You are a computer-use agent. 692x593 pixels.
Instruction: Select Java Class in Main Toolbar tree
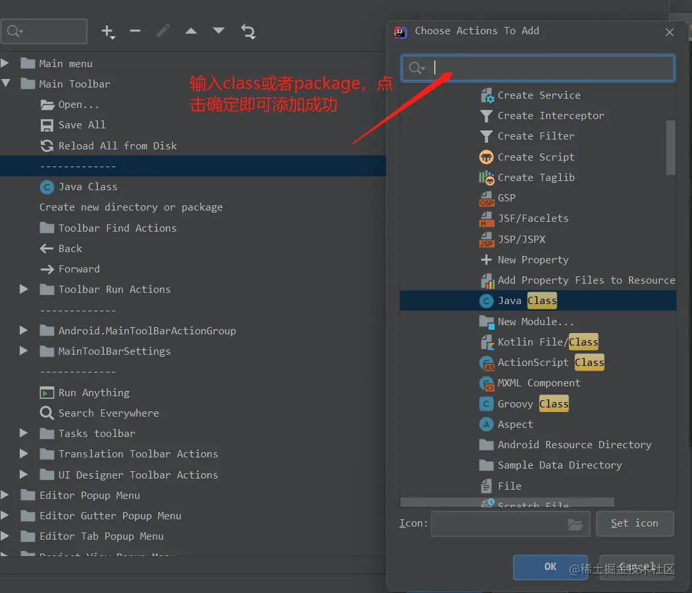pyautogui.click(x=78, y=187)
